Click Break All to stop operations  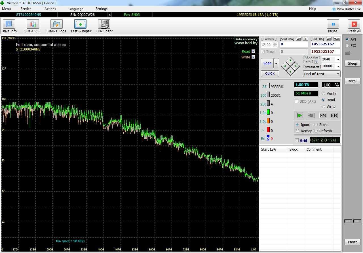354,26
